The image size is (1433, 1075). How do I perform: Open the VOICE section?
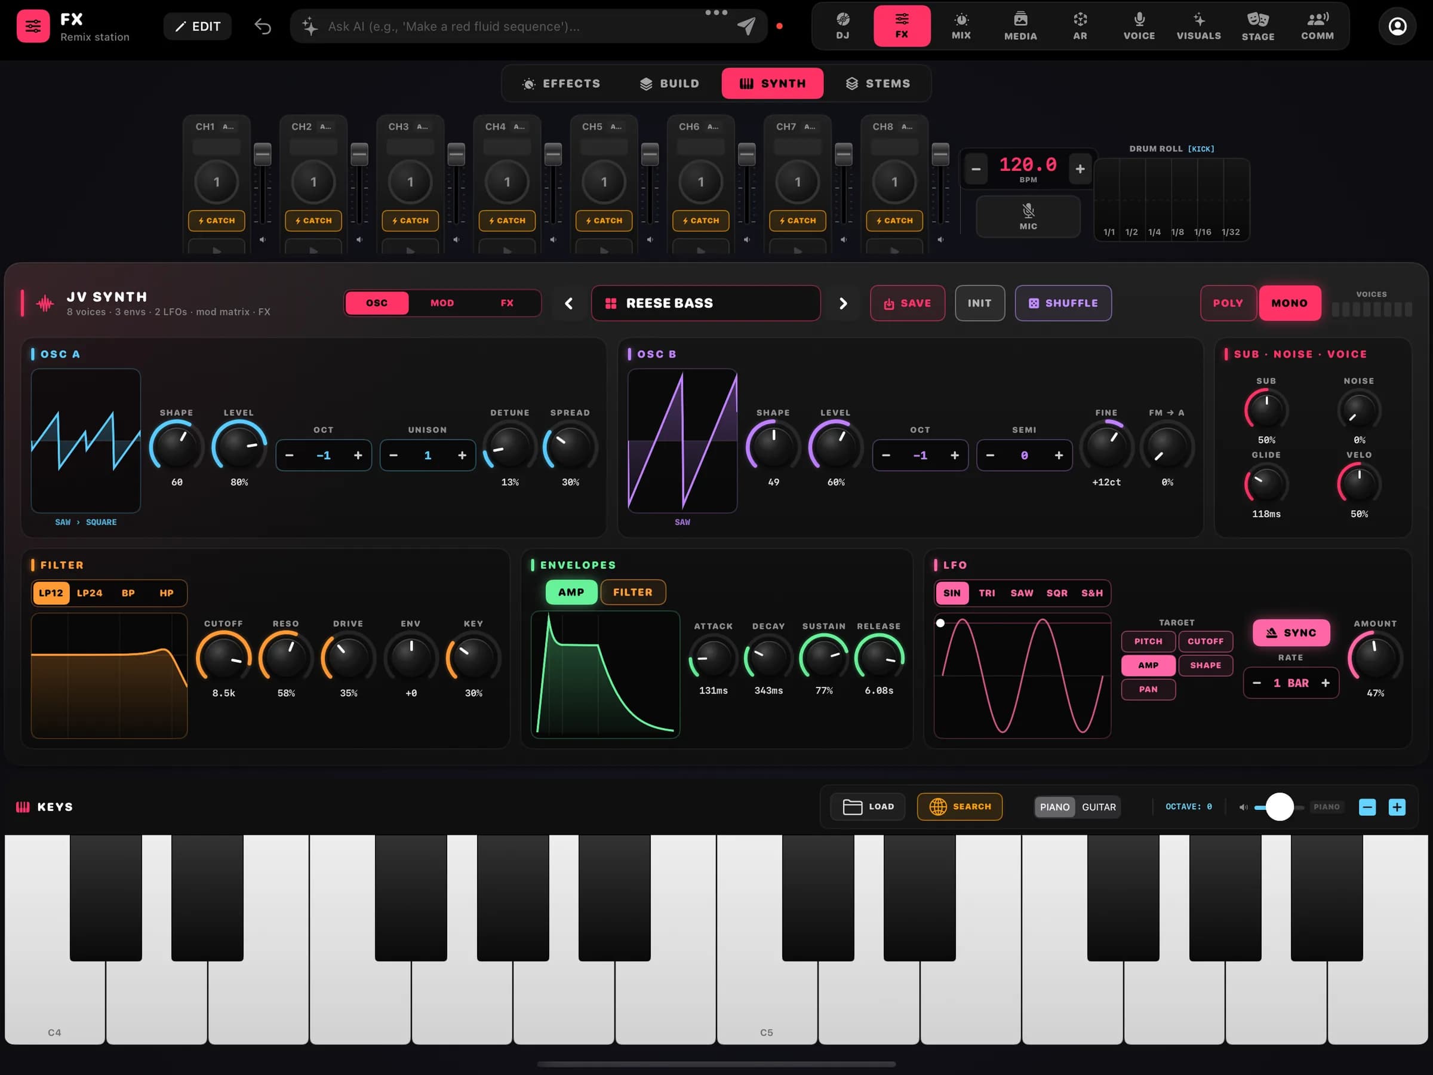click(x=1139, y=26)
